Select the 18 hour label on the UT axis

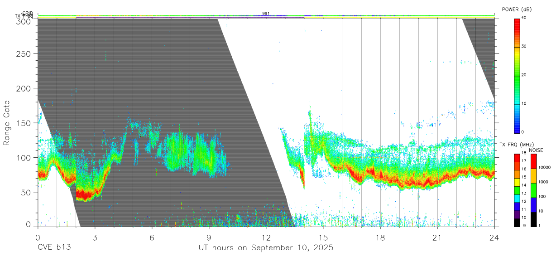coord(380,238)
